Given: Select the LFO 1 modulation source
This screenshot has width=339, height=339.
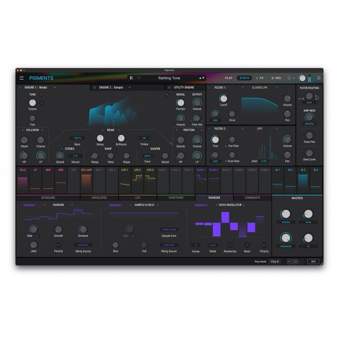Looking at the screenshot, I should point(125,180).
